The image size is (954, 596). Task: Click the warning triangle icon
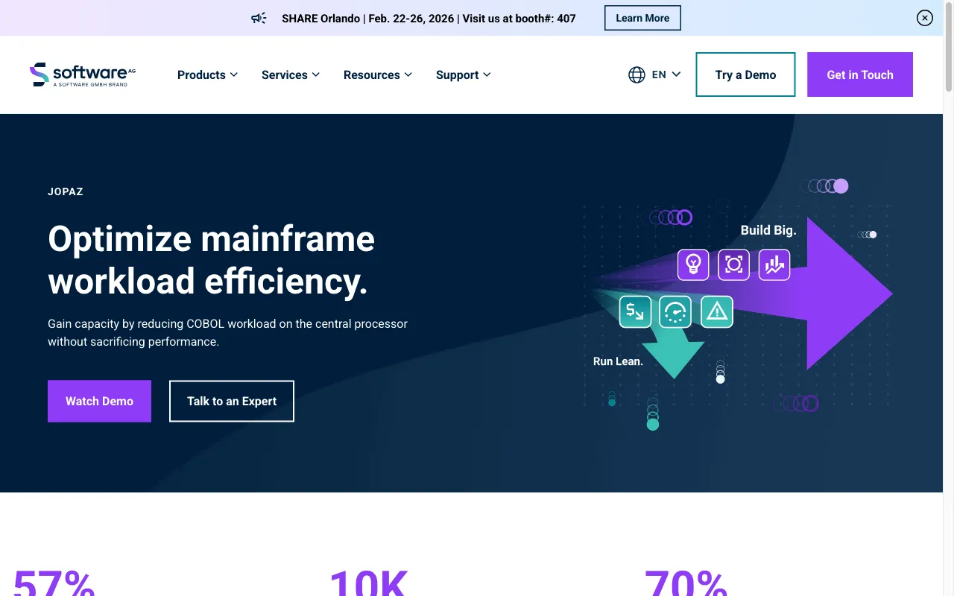tap(717, 311)
